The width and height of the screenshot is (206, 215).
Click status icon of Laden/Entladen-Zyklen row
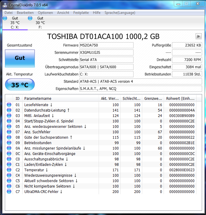click(x=9, y=165)
